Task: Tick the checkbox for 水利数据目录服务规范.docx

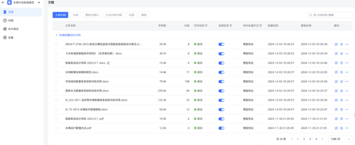Action: [56, 72]
